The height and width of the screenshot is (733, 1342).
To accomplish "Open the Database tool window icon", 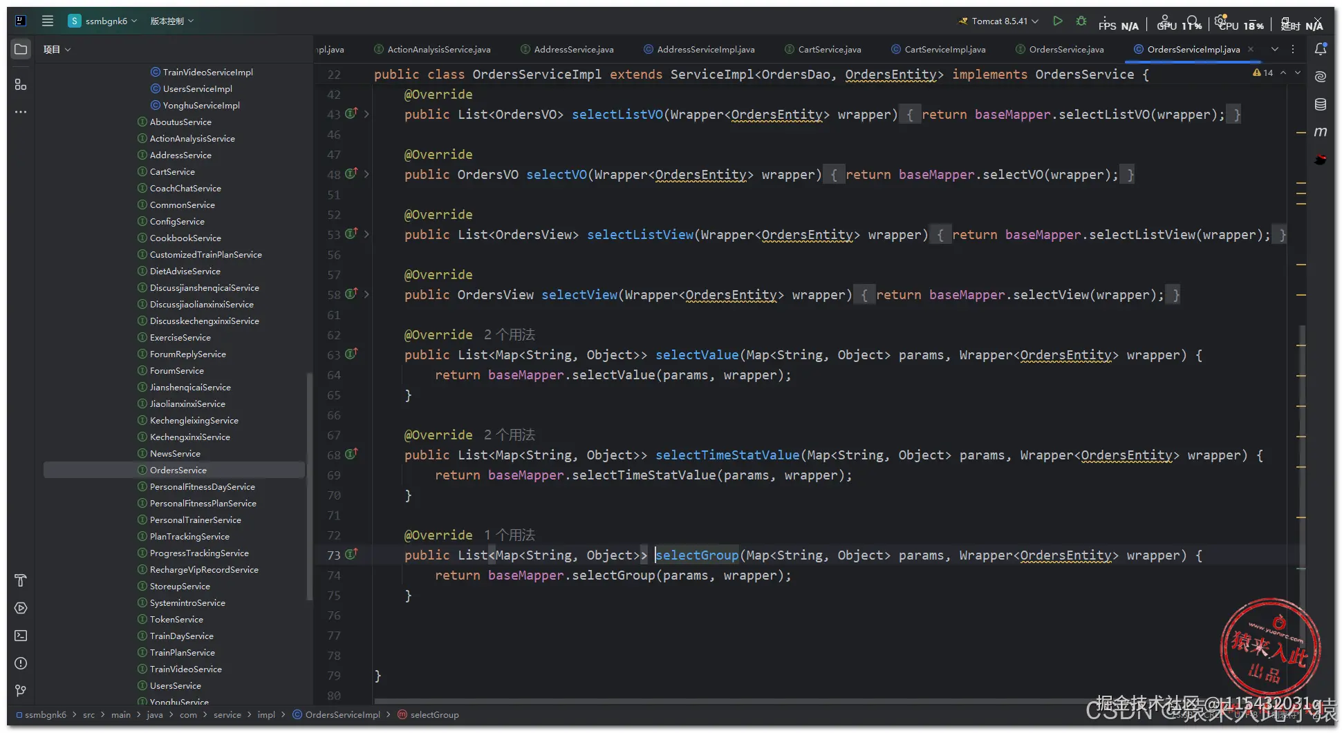I will (1321, 104).
